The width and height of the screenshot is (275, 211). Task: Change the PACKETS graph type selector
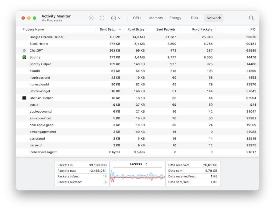click(x=138, y=164)
